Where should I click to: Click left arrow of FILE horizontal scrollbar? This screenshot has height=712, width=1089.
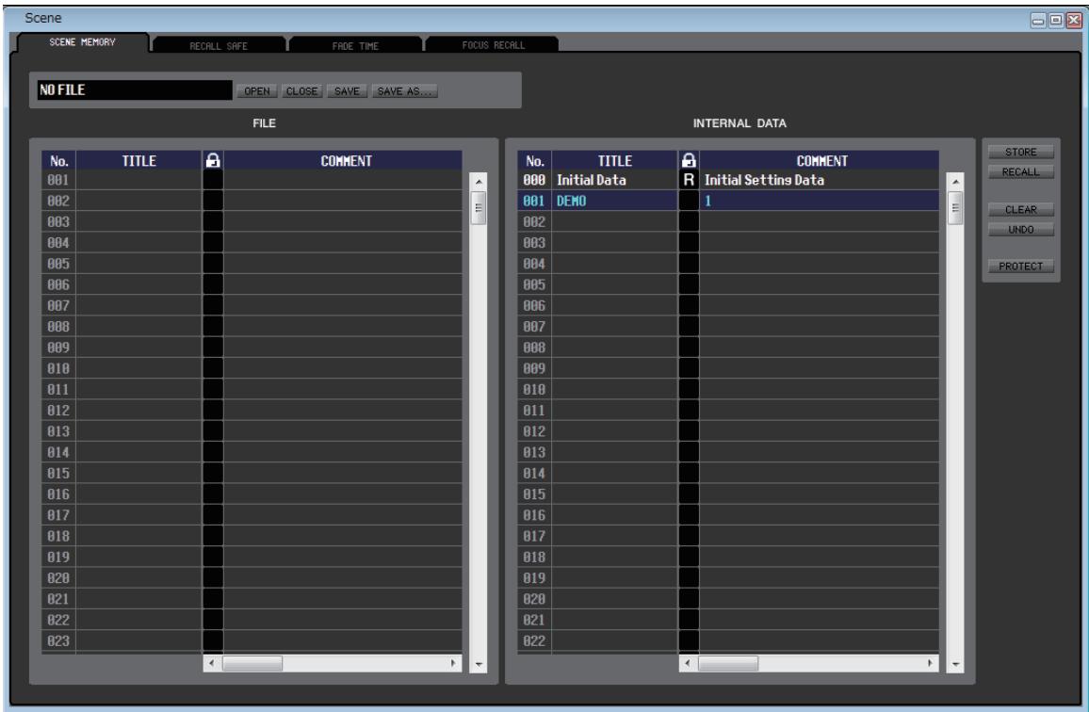212,663
